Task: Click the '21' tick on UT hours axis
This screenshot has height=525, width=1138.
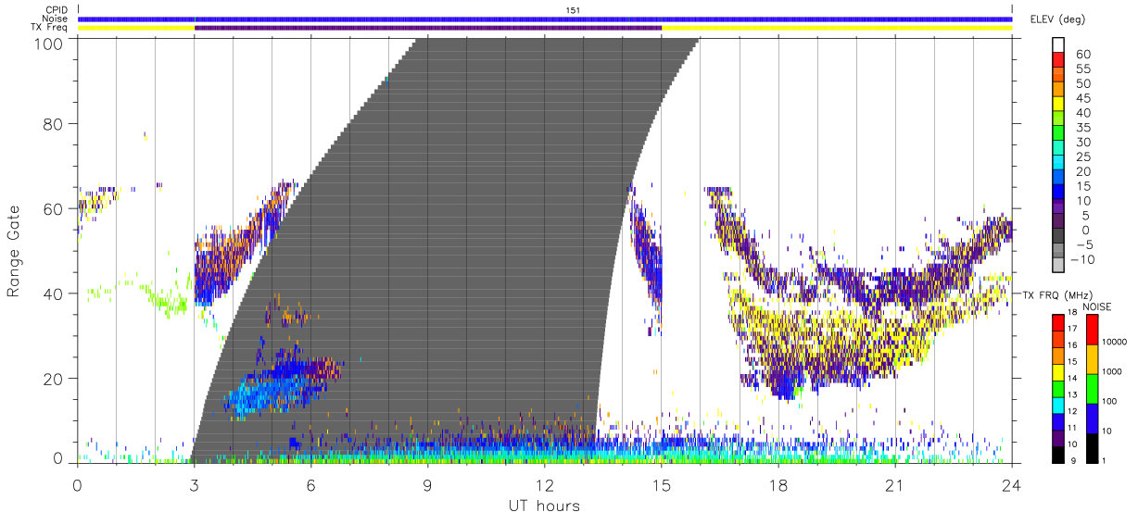Action: click(895, 485)
